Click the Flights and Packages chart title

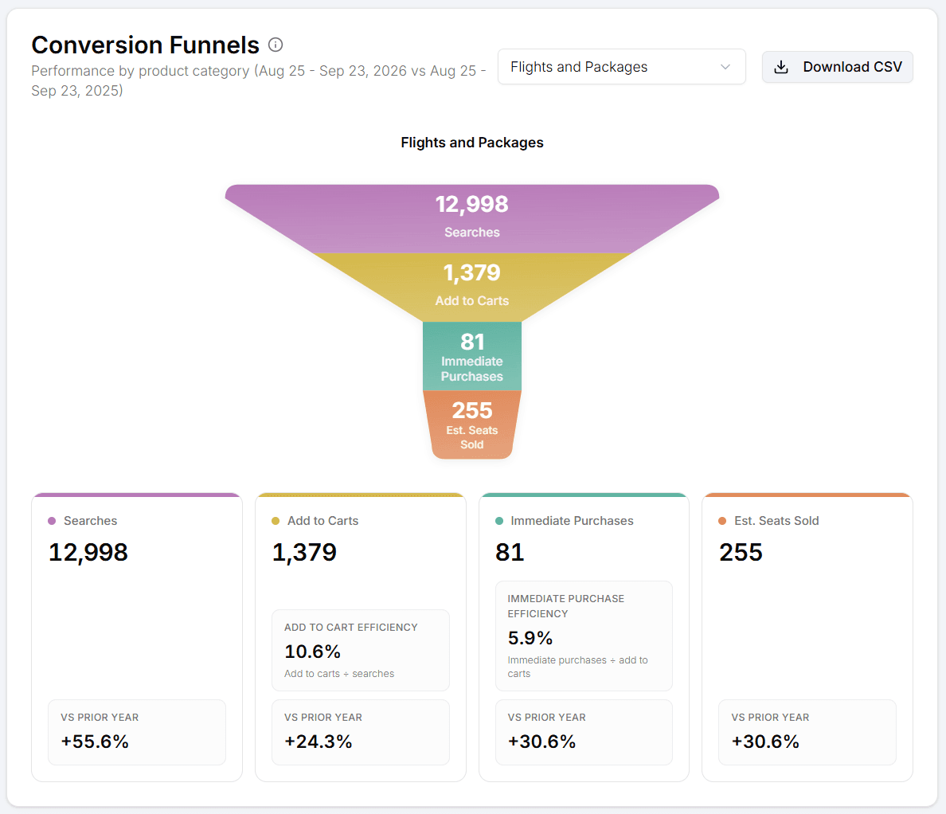(x=471, y=143)
